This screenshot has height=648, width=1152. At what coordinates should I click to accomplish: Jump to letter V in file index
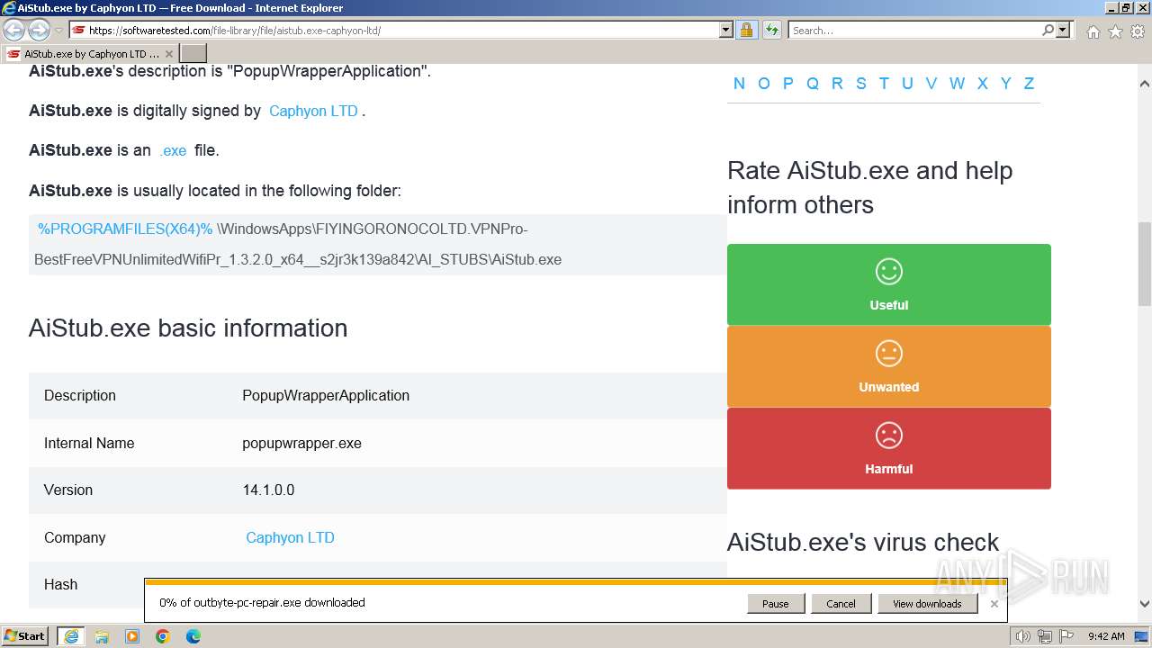coord(931,84)
